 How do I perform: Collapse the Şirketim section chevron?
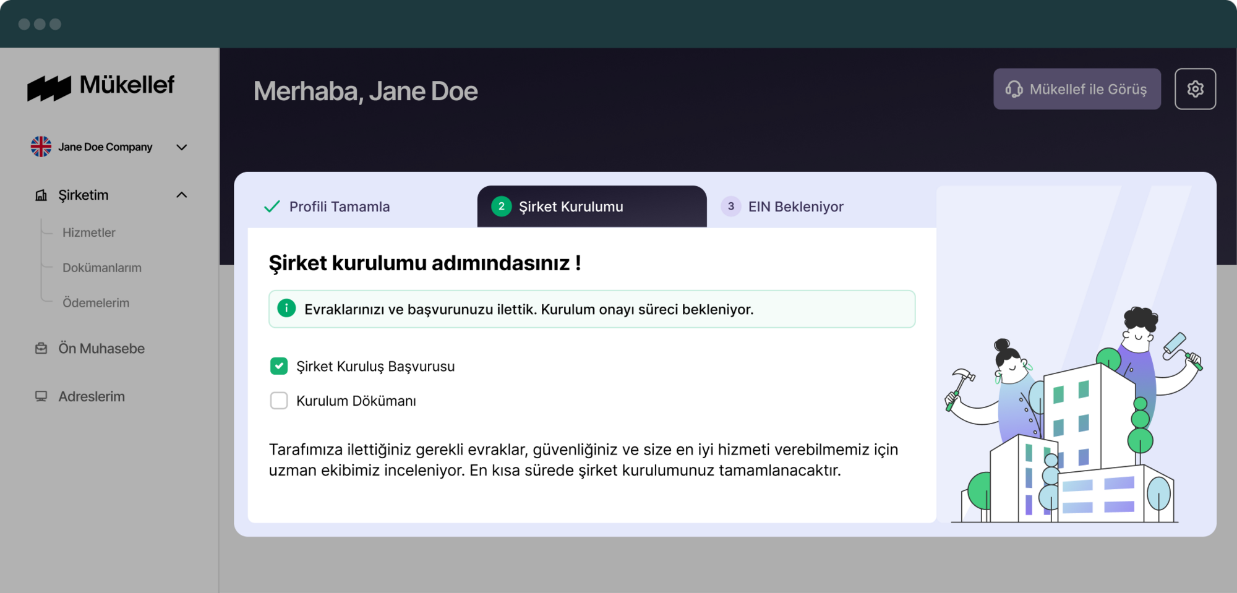[x=182, y=195]
